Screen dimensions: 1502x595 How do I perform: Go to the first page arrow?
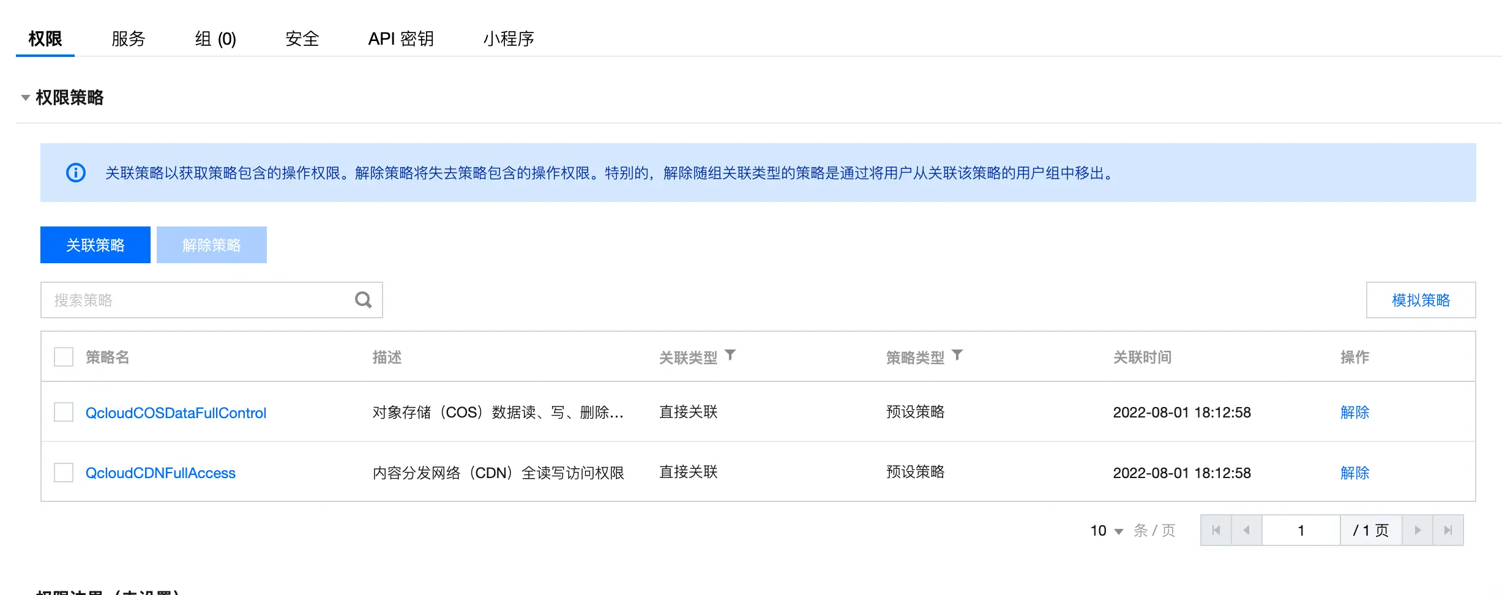[1216, 530]
